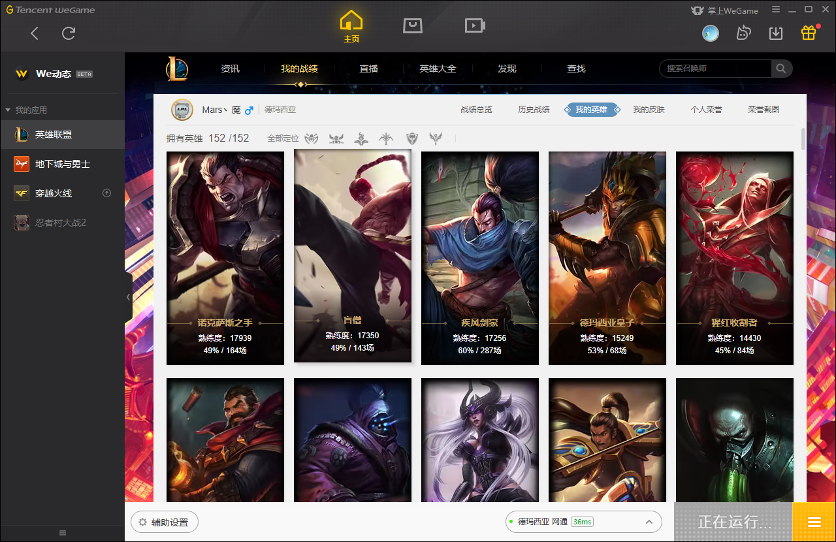Open the 直播 tab

(368, 69)
